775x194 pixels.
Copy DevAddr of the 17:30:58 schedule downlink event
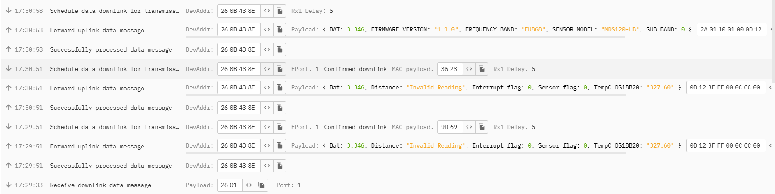point(280,11)
